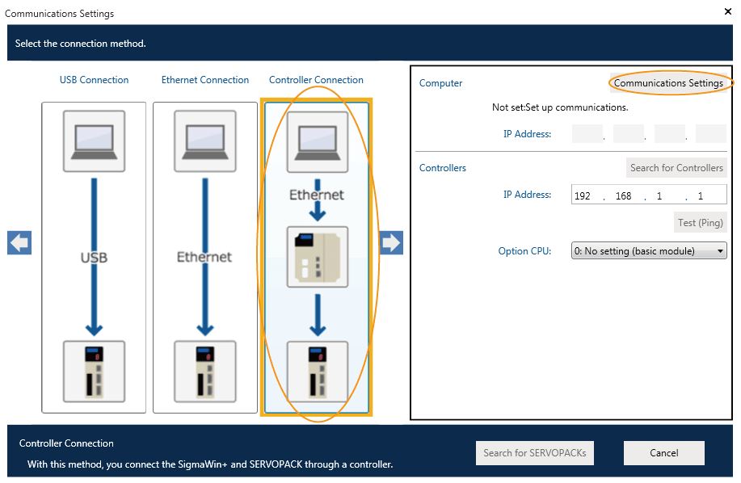Click the left arrow navigation icon
The image size is (741, 483).
(x=19, y=242)
